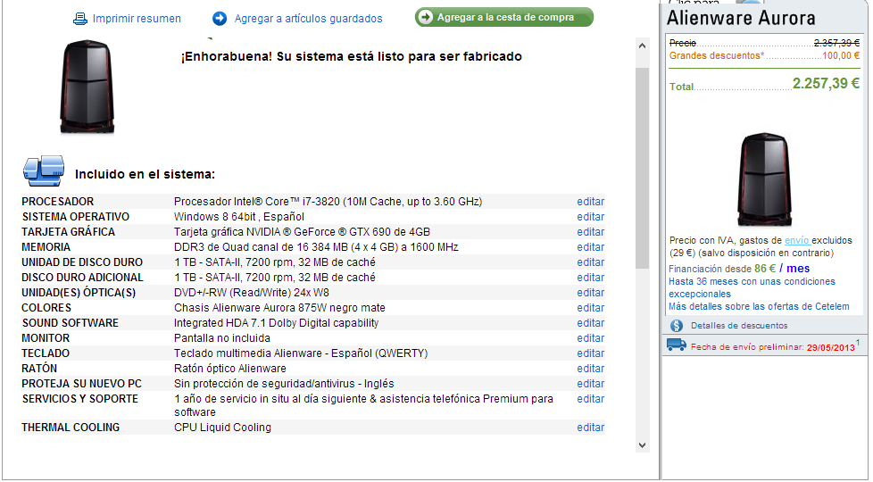The width and height of the screenshot is (873, 482).
Task: Open Más detalles sobre las ofertas de Cetelem
Action: [x=759, y=306]
